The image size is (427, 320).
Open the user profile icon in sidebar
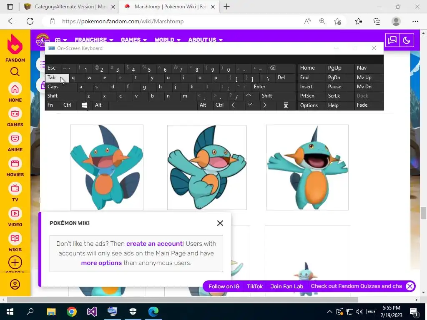click(x=15, y=284)
